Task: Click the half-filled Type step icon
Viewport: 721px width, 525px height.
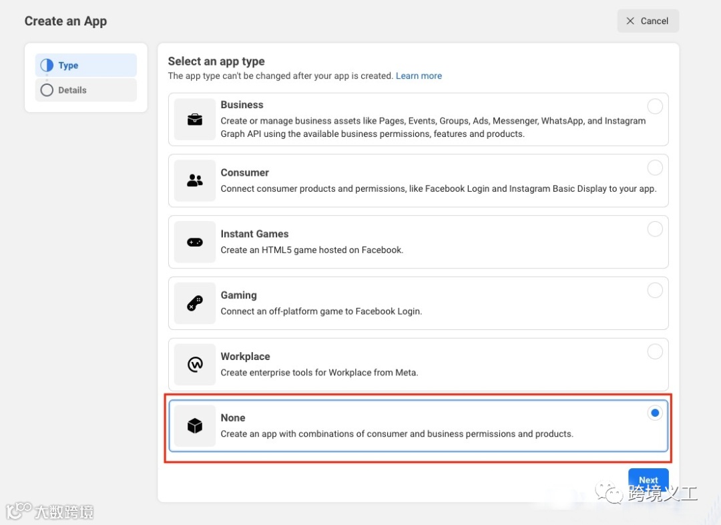Action: [47, 65]
